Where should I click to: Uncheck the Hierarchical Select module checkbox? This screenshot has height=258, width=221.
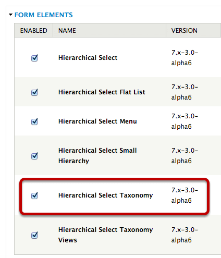[x=34, y=58]
